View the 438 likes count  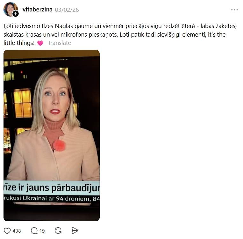click(x=17, y=231)
